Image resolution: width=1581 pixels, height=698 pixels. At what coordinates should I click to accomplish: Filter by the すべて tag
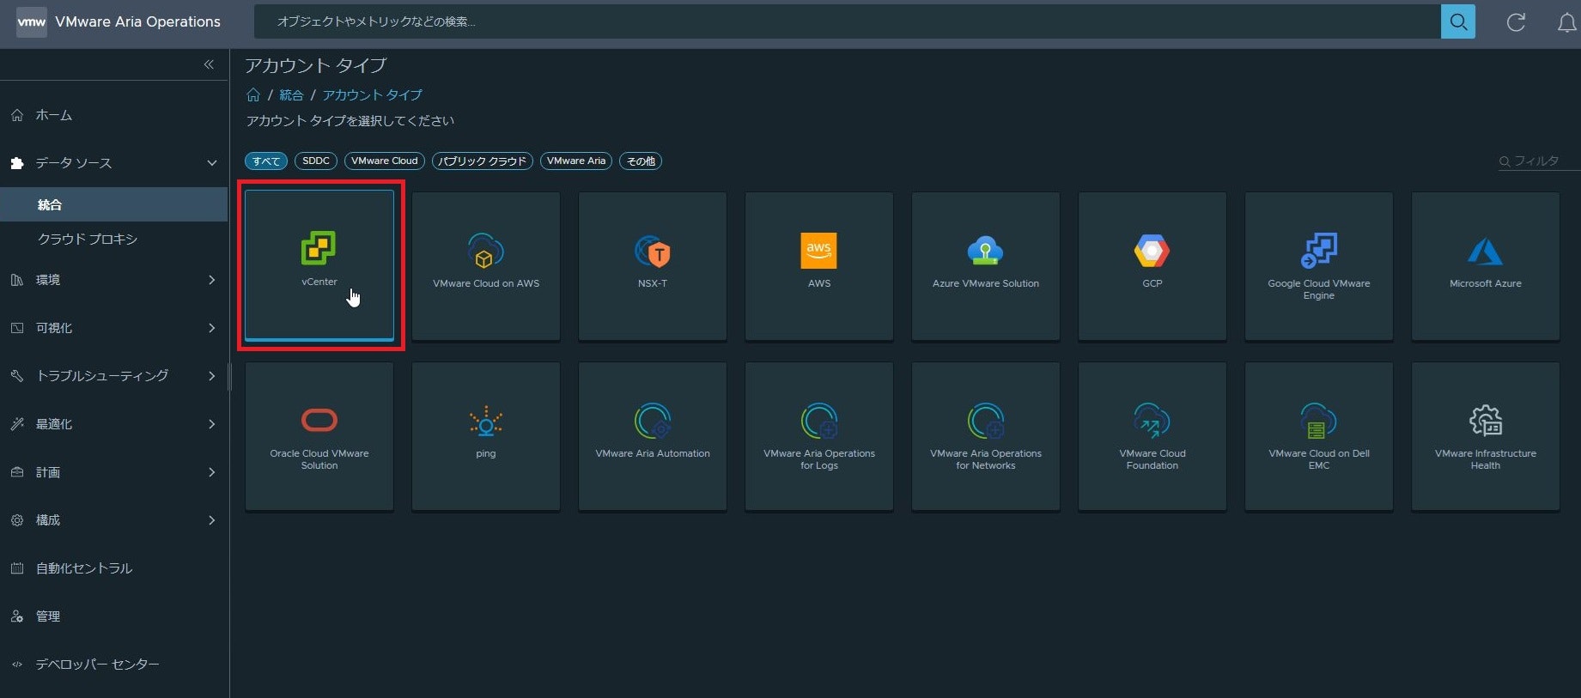coord(266,161)
